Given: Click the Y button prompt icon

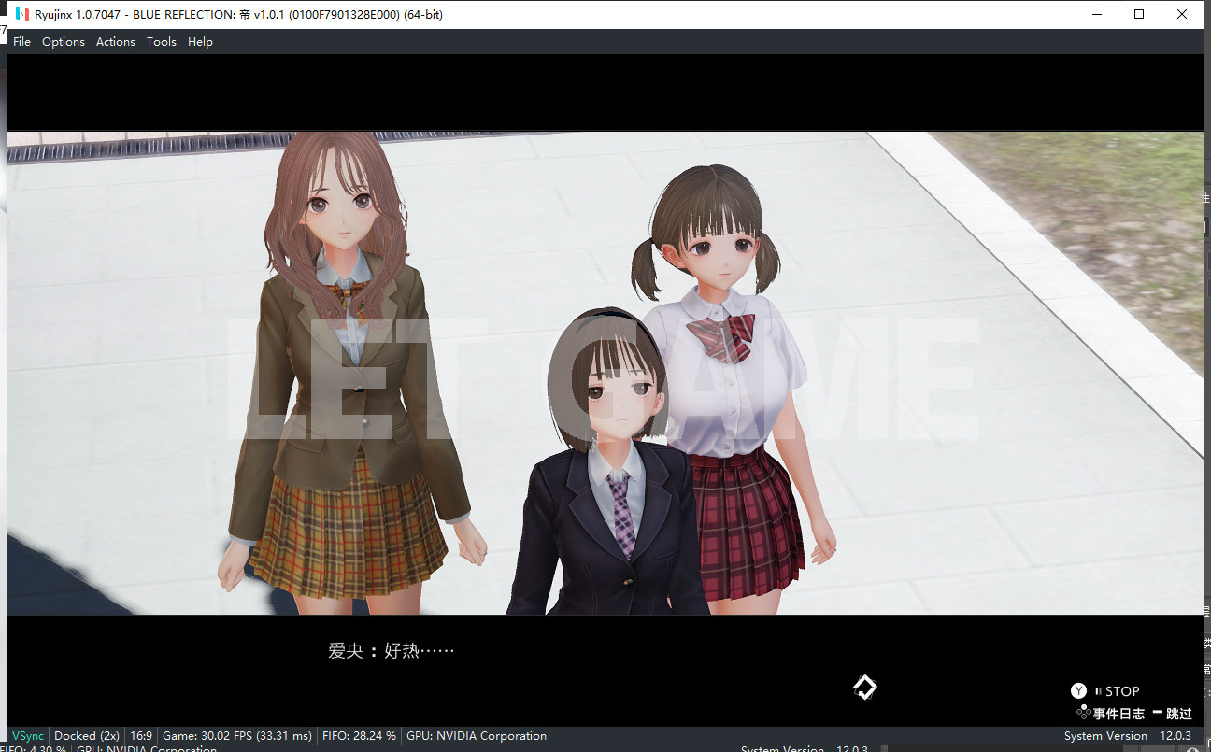Looking at the screenshot, I should [1079, 691].
